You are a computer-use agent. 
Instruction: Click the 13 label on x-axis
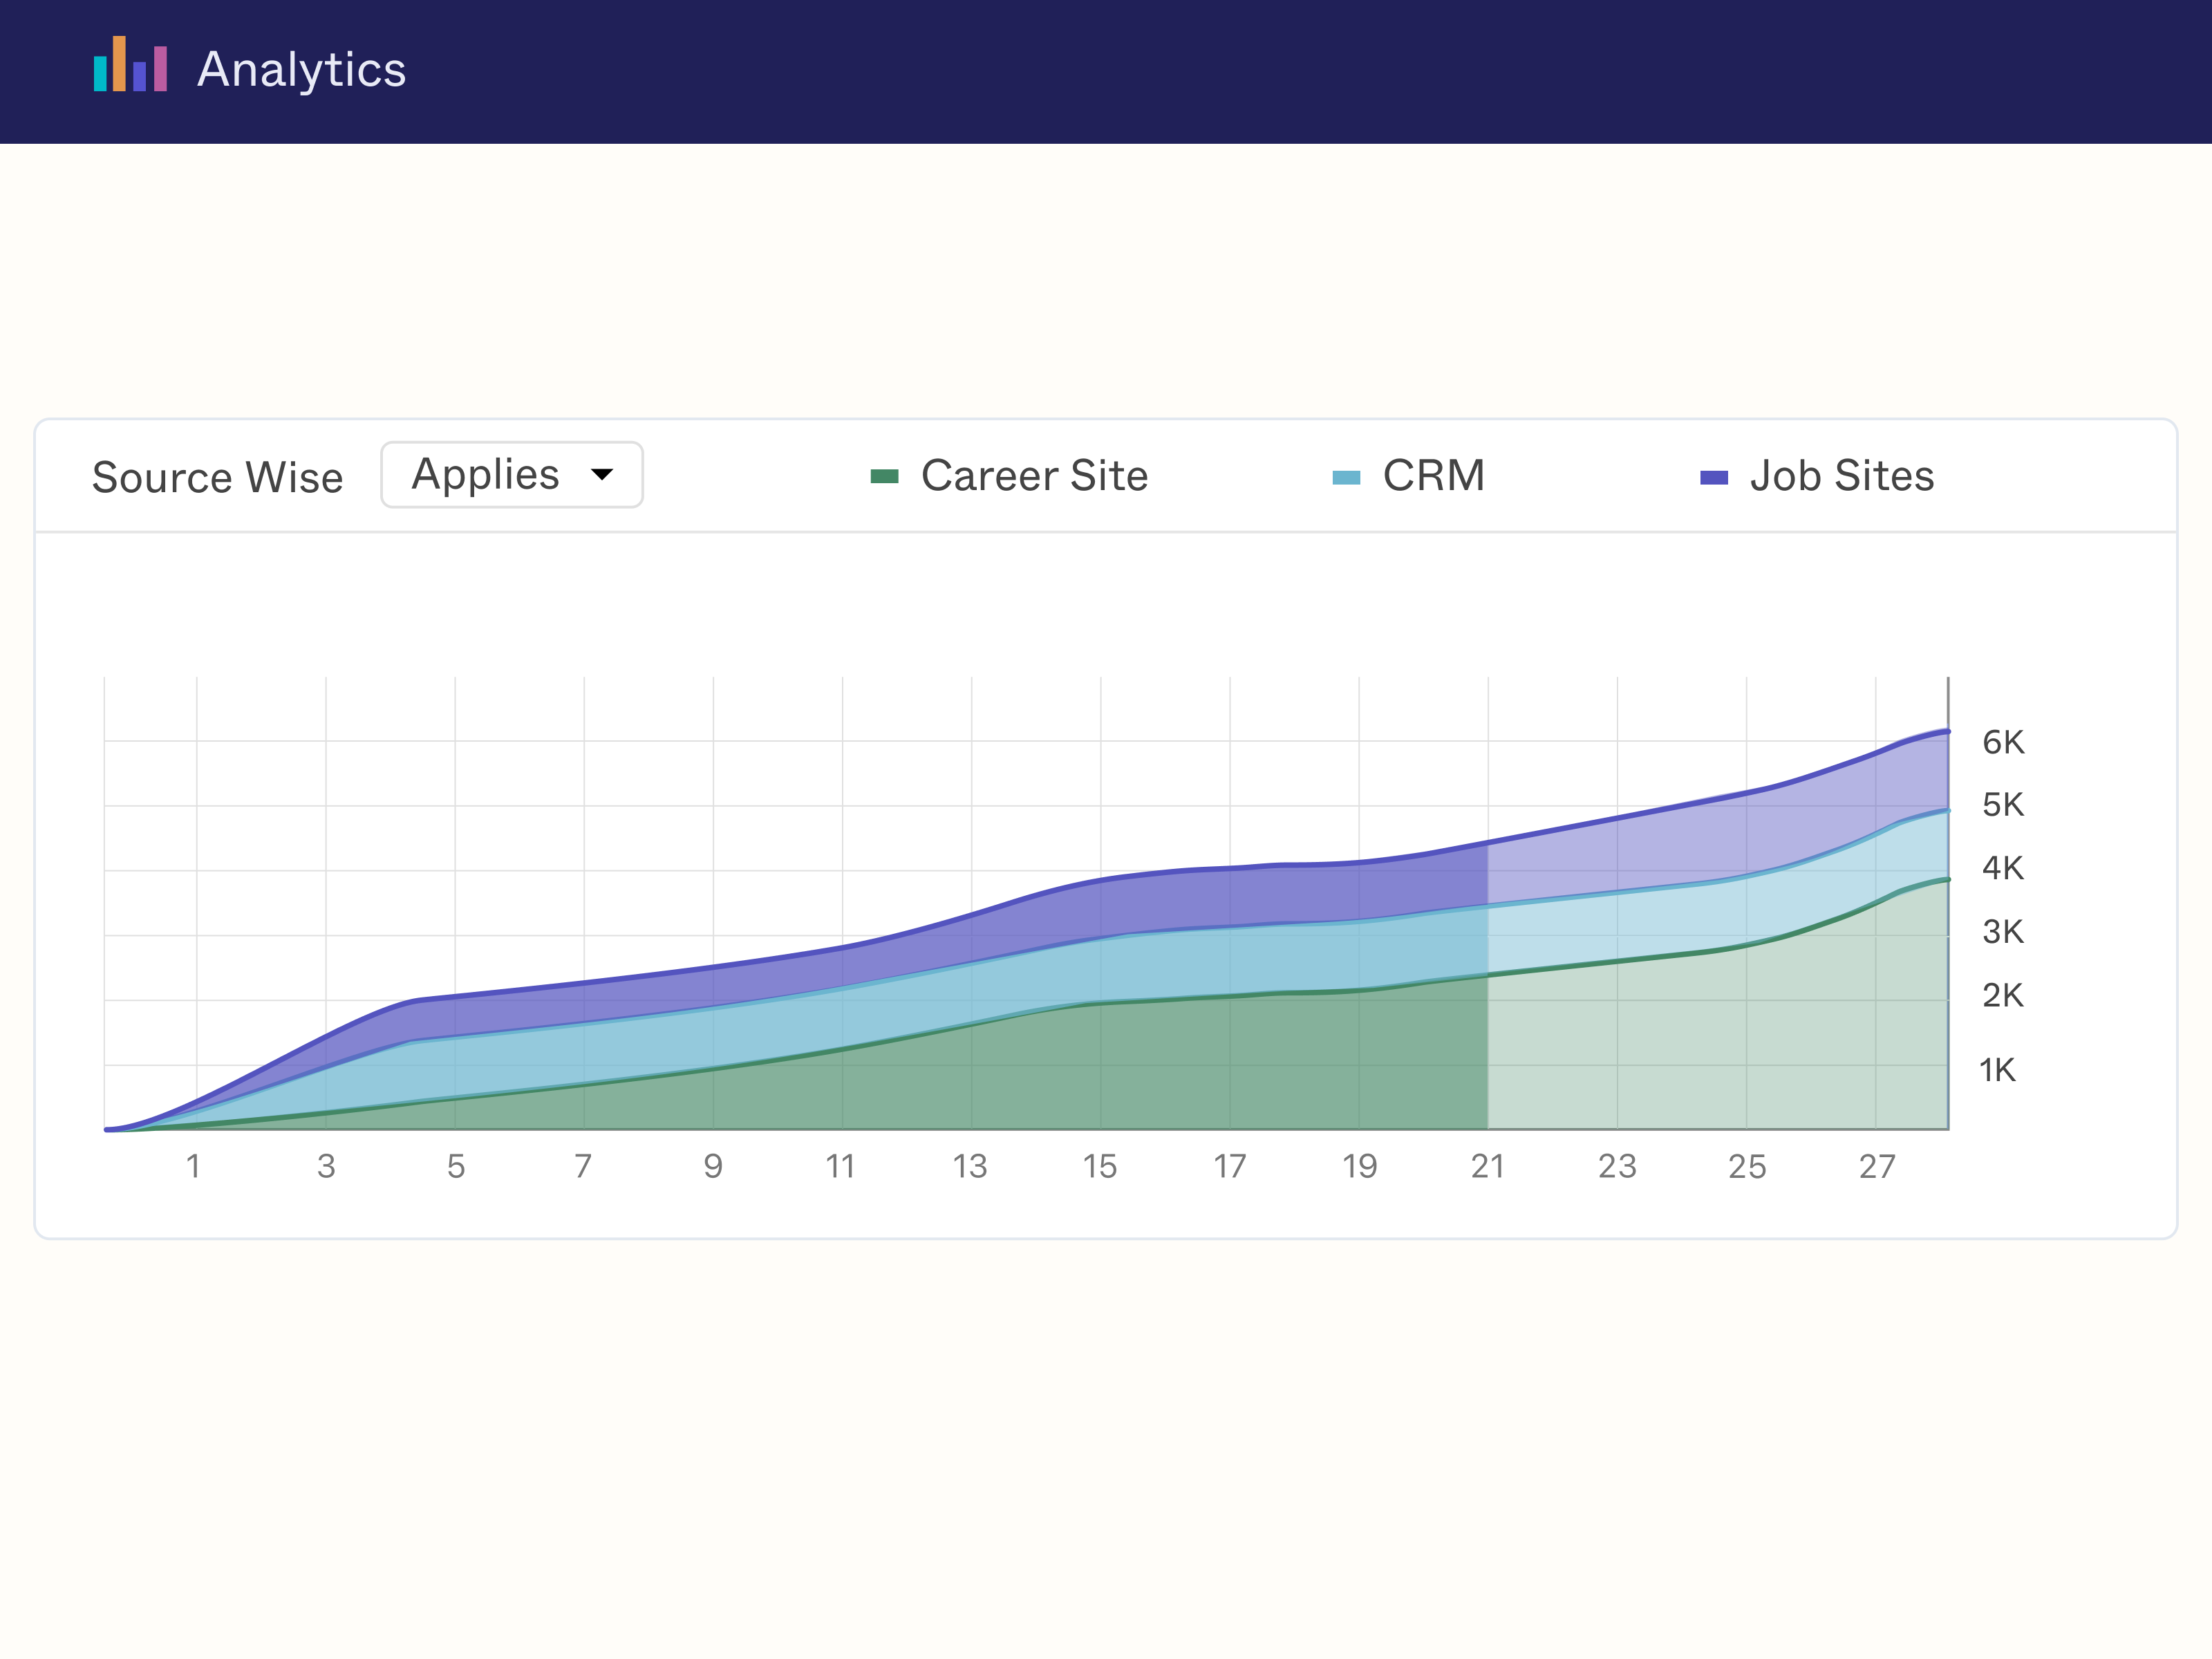(x=970, y=1166)
